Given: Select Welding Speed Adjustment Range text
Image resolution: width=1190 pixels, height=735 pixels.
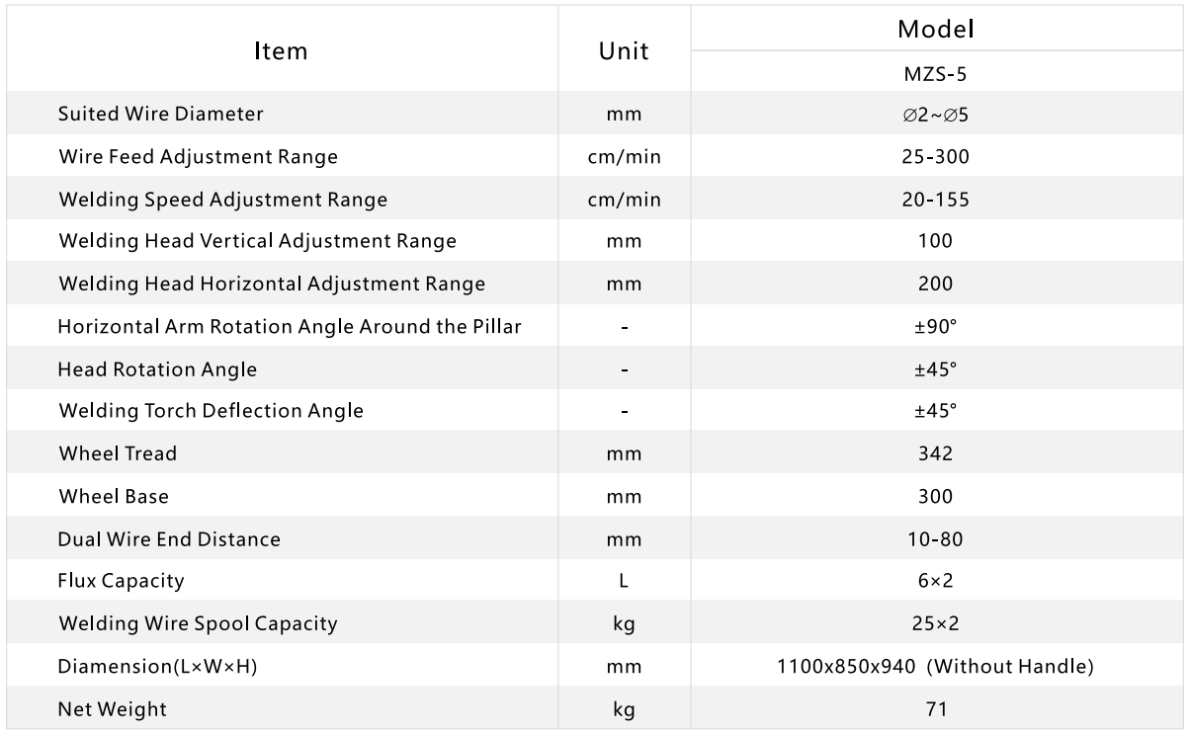Looking at the screenshot, I should pyautogui.click(x=222, y=200).
